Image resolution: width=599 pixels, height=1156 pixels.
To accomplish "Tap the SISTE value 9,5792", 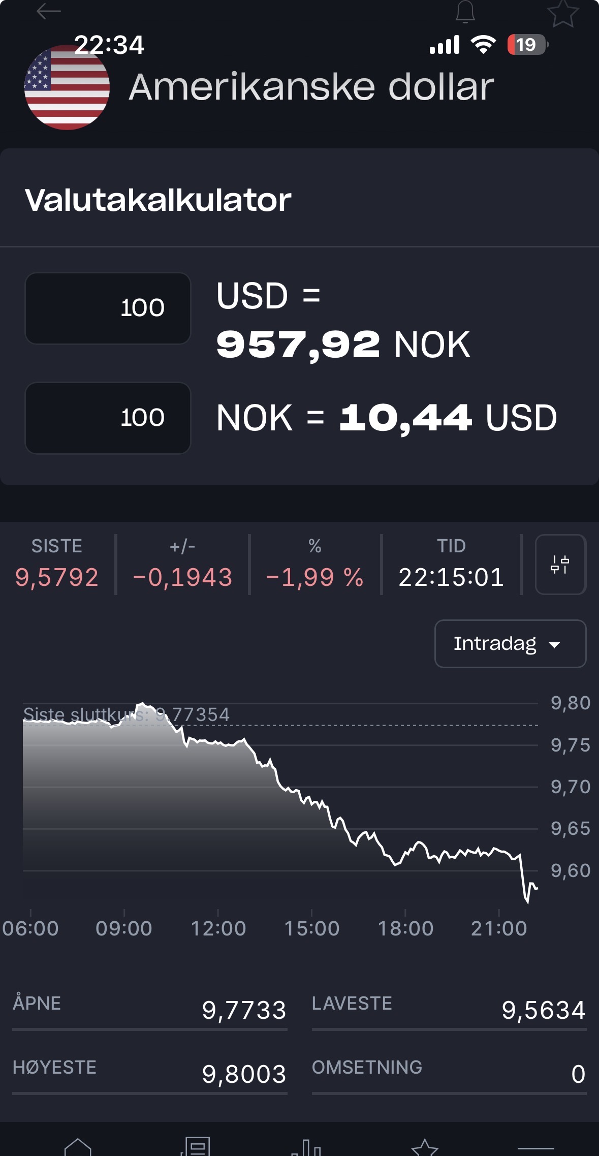I will [57, 577].
